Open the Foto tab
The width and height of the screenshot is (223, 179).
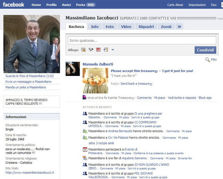coord(110,27)
